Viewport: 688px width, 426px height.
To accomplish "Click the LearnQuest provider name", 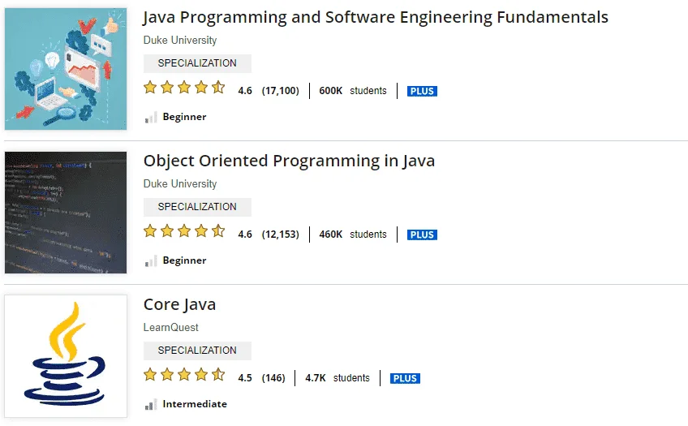I will click(170, 327).
